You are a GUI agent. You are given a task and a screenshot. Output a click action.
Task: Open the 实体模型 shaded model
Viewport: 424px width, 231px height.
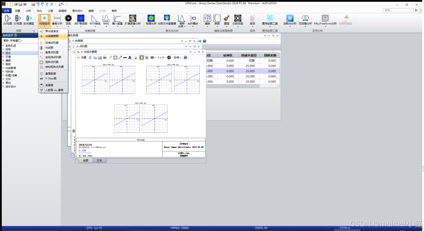pos(29,20)
